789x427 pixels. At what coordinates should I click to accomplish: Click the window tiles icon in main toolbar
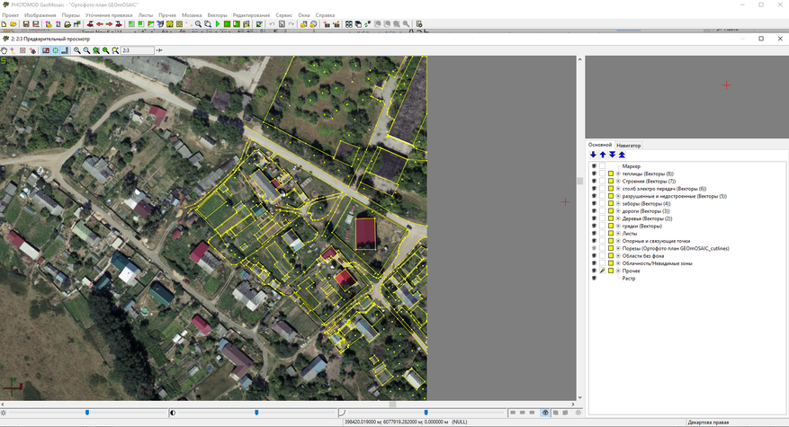[x=349, y=24]
